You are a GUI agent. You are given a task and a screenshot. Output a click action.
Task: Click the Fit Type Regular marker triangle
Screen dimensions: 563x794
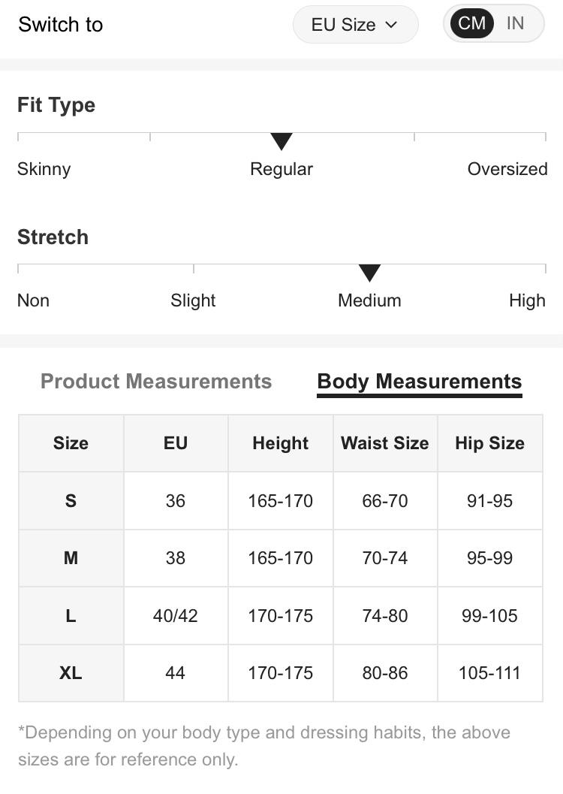pos(281,140)
